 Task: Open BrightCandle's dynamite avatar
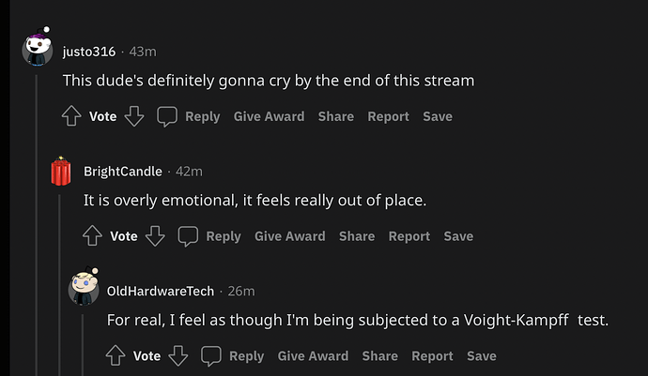(60, 172)
